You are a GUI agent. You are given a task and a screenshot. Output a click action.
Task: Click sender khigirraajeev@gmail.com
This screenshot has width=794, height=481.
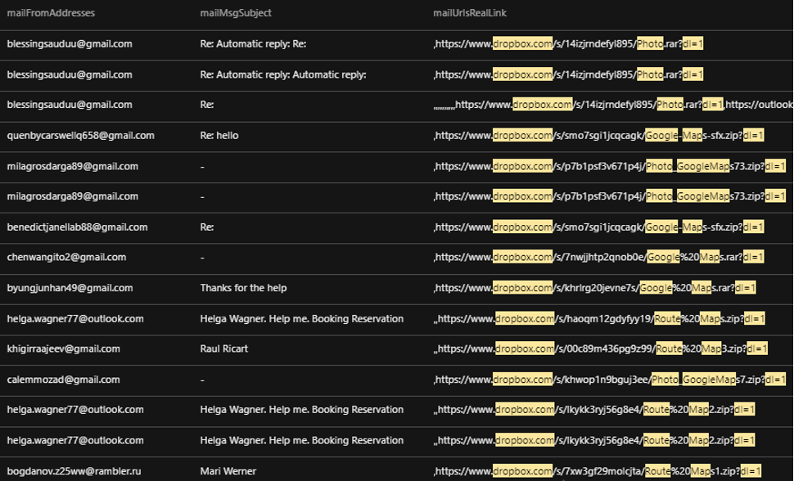(x=63, y=348)
